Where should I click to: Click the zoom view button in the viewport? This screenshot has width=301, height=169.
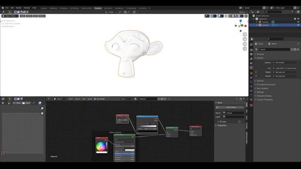245,34
